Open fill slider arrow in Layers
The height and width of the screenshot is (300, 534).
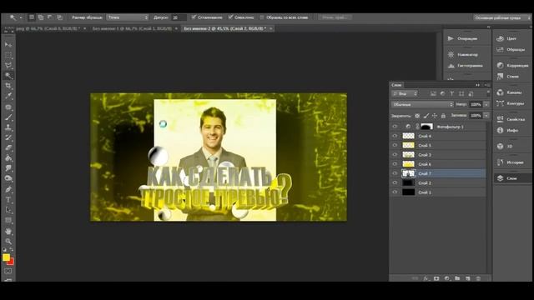486,116
